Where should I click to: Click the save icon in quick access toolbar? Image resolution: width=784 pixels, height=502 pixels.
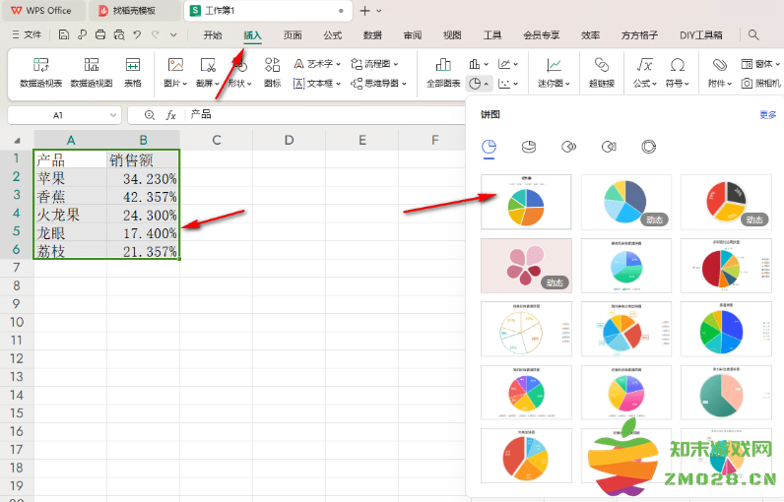(x=63, y=35)
